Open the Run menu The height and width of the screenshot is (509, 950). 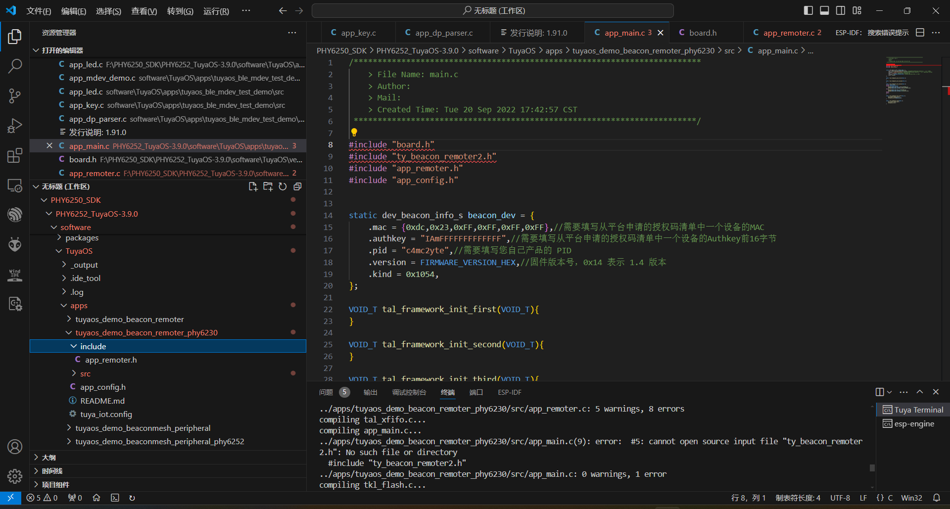tap(216, 11)
